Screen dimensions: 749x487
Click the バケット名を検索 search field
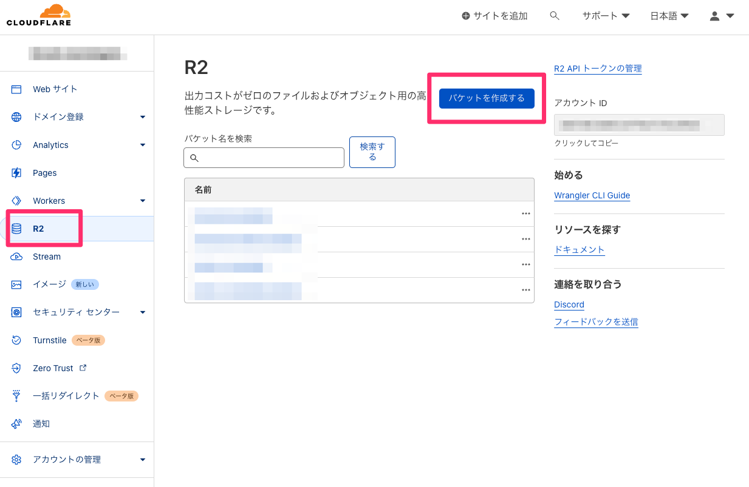click(x=264, y=158)
